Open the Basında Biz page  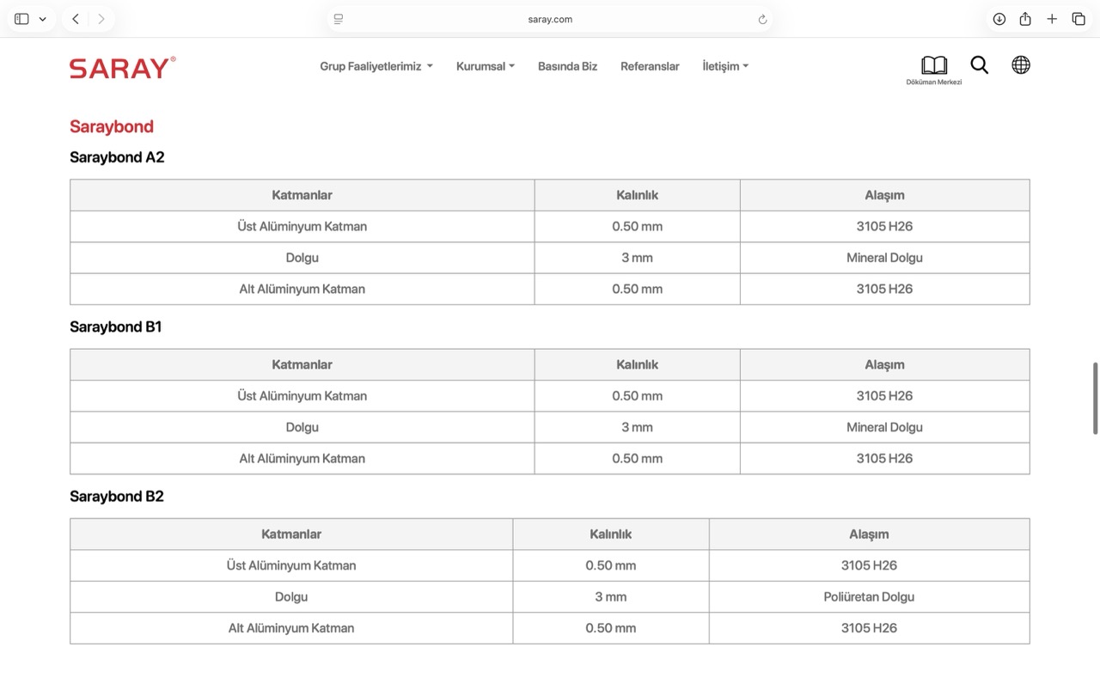tap(567, 66)
